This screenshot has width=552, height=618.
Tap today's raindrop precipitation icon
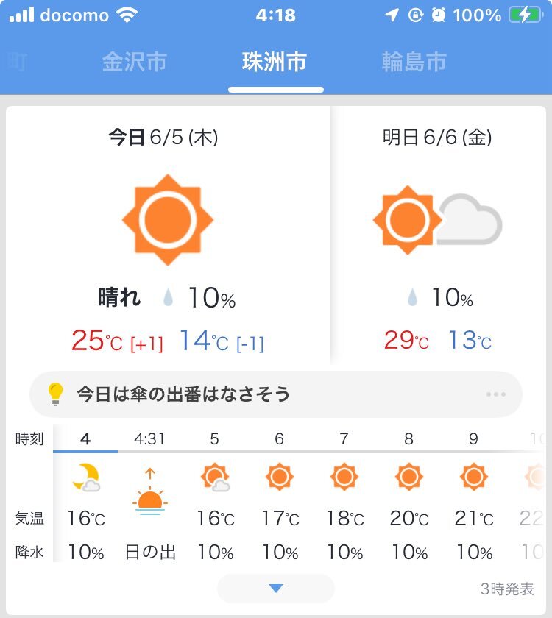point(169,298)
